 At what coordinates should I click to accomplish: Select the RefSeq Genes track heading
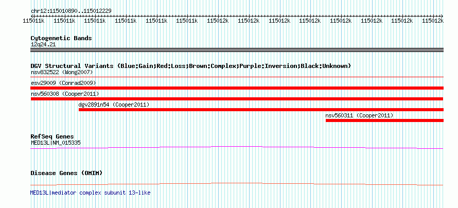click(52, 136)
